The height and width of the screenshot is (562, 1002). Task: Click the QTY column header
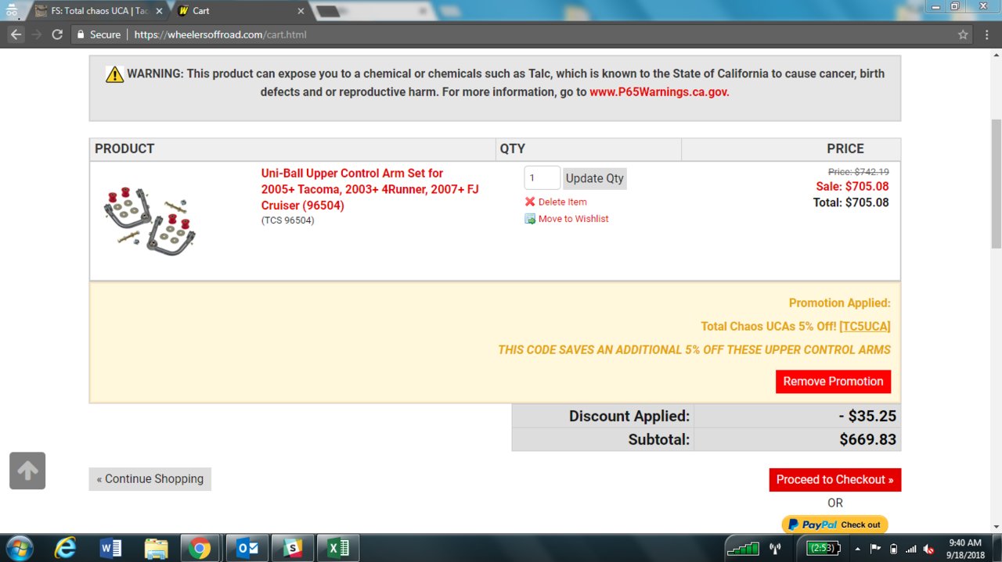(513, 149)
